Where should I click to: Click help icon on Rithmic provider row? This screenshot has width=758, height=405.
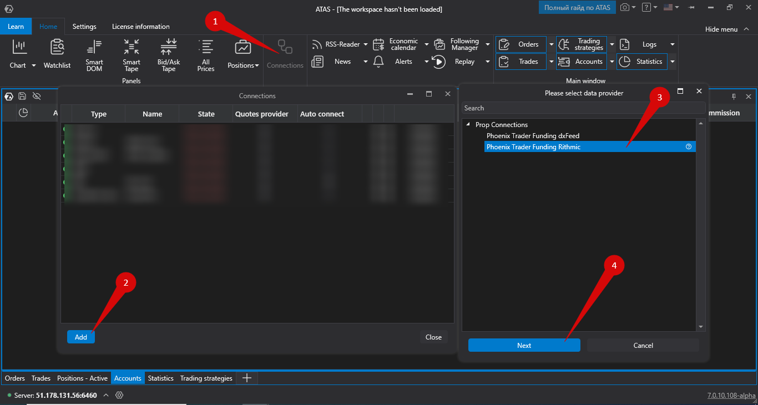click(x=689, y=147)
